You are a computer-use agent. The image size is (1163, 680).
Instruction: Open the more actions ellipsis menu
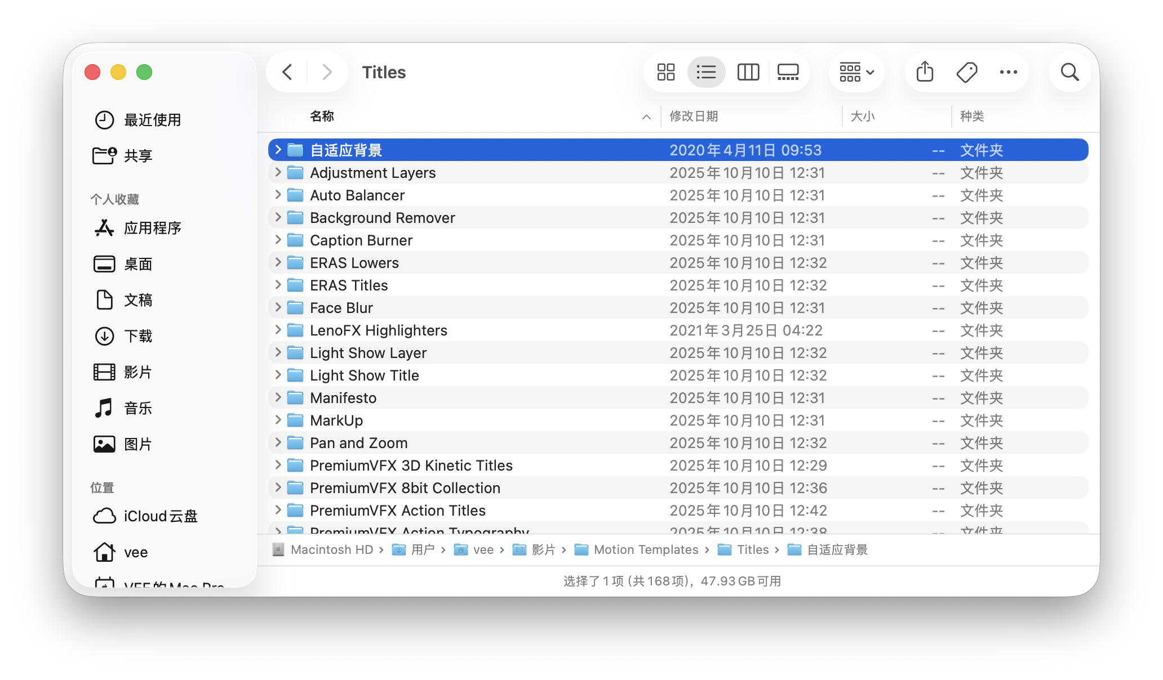point(1008,72)
